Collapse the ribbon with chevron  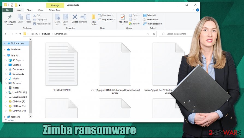194,10
